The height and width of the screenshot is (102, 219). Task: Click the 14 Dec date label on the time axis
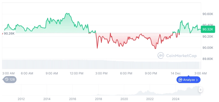(176, 73)
